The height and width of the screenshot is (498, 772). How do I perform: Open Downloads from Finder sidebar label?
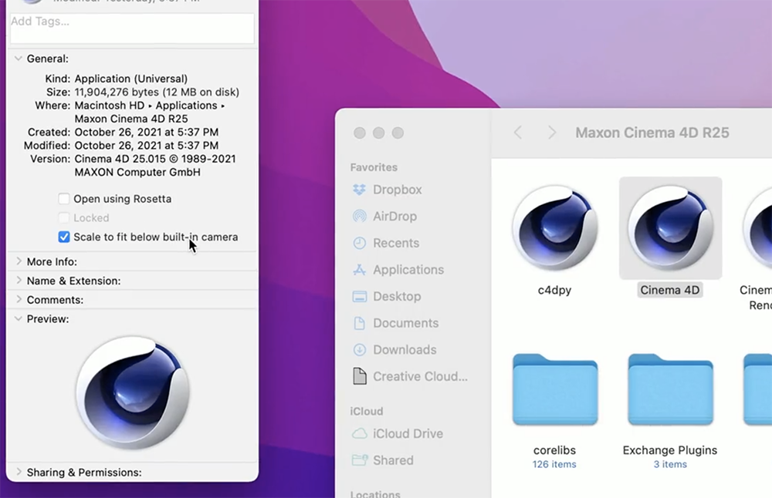tap(405, 349)
